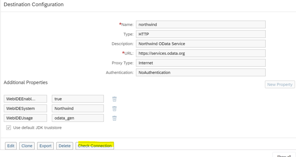Open the Type field showing HTTP
Viewport: 296px width, 157px height.
coord(201,34)
